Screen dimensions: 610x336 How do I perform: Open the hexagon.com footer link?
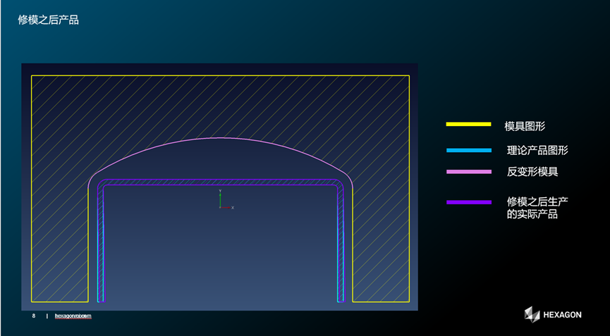click(x=73, y=316)
